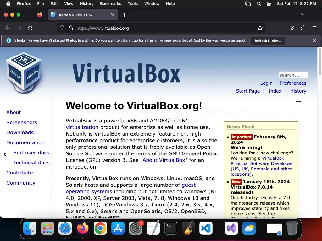The height and width of the screenshot is (241, 322).
Task: Open the View menu
Action: pos(69,4)
